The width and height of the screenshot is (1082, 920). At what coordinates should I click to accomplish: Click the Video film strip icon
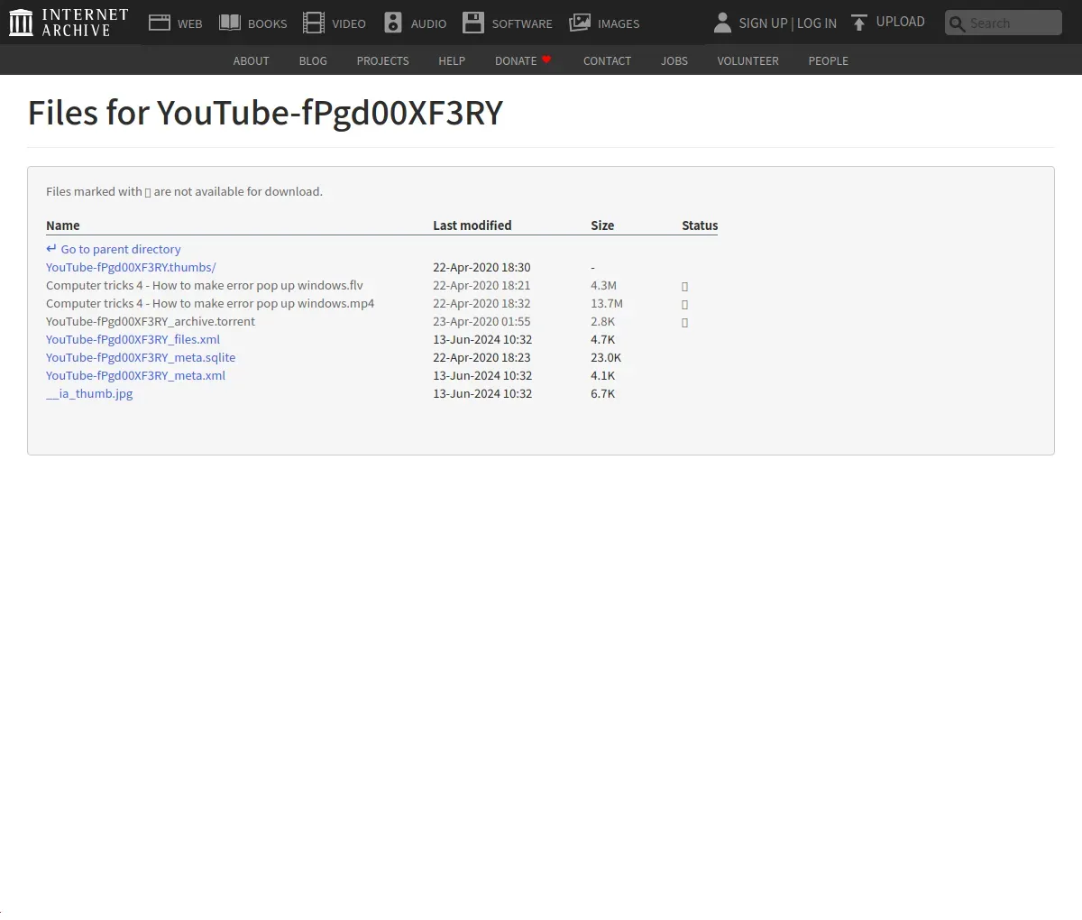point(313,23)
